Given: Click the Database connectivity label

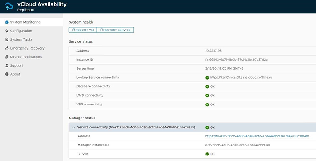Looking at the screenshot, I should [x=93, y=86].
